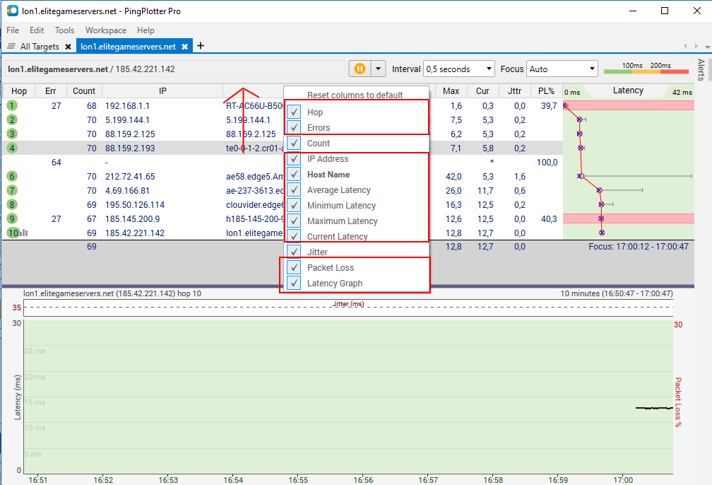Open the Alerts side panel
This screenshot has height=485, width=712.
[x=699, y=69]
